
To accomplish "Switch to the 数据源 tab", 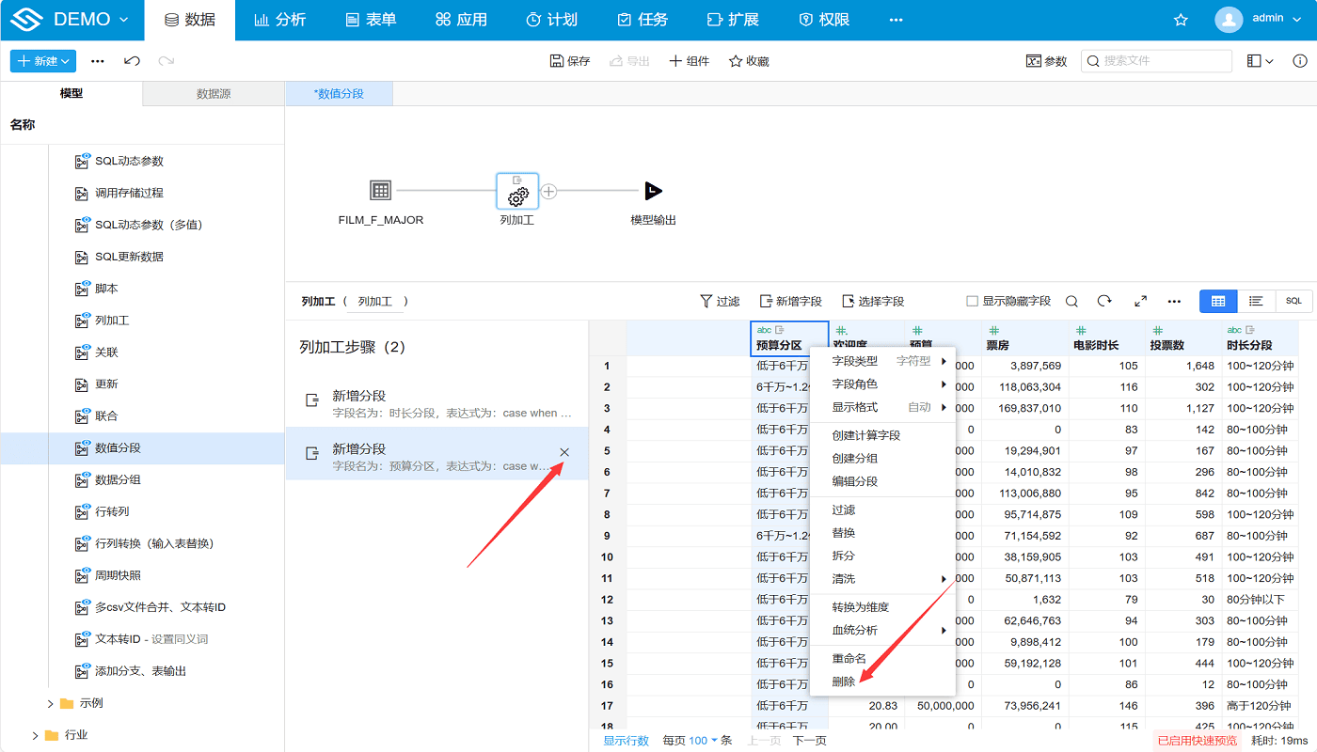I will [x=214, y=94].
